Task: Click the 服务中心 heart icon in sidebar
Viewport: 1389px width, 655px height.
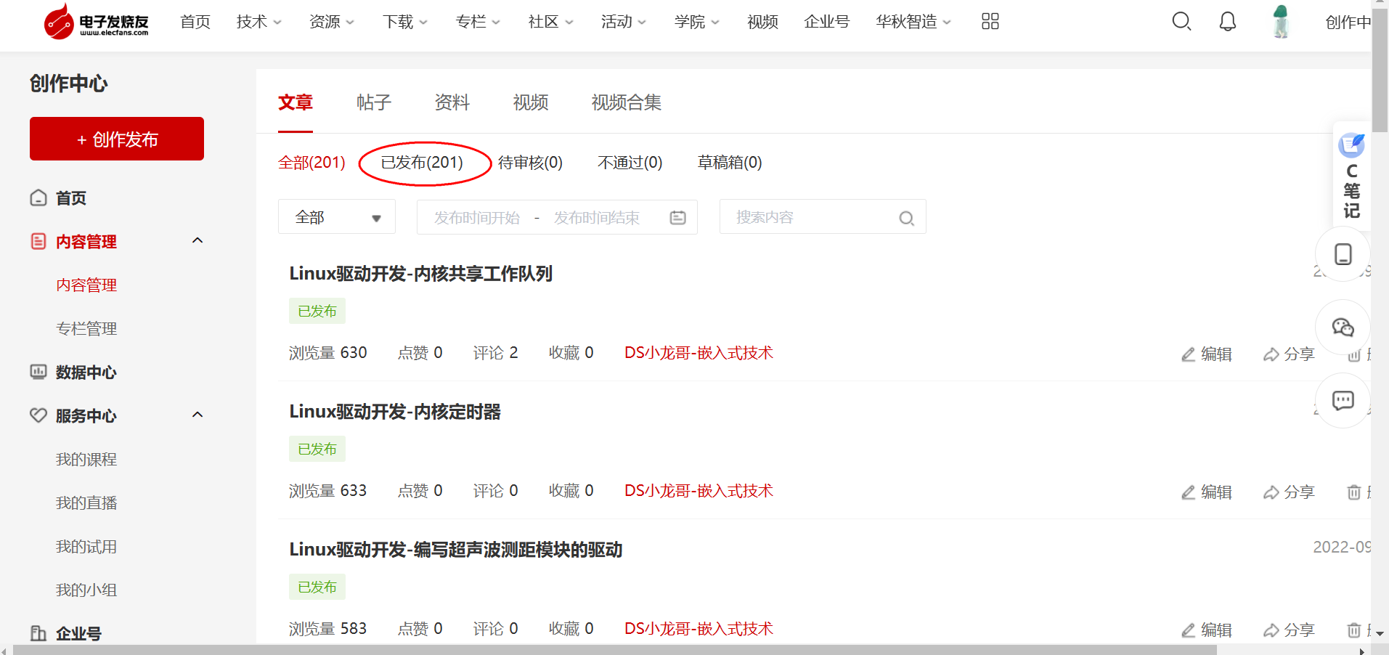Action: (38, 415)
